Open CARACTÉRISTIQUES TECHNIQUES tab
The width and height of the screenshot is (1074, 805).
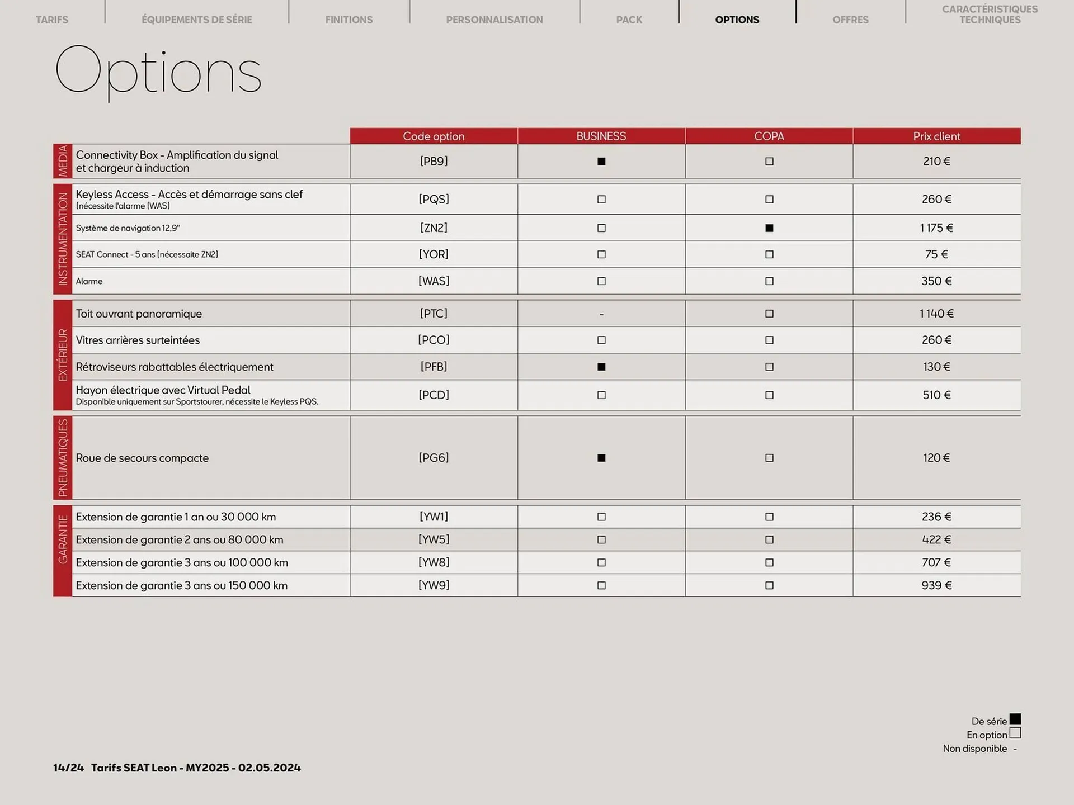point(990,15)
